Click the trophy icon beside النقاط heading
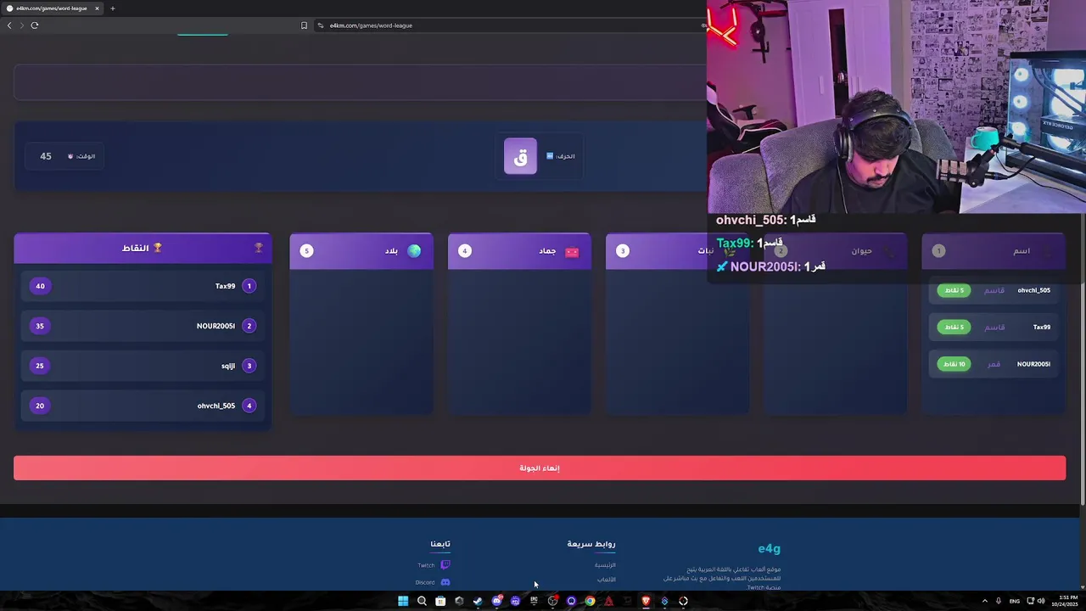Image resolution: width=1086 pixels, height=611 pixels. coord(158,248)
